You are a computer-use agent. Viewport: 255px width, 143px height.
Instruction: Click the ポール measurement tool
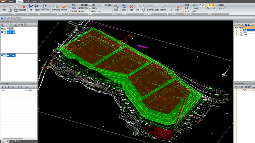186,11
